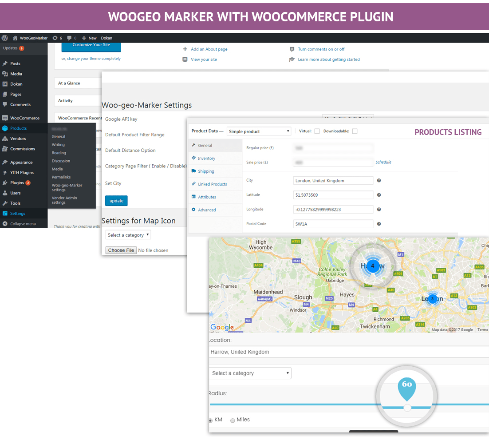Viewport: 489px width, 444px height.
Task: Click help icon next to Latitude field
Action: [379, 195]
